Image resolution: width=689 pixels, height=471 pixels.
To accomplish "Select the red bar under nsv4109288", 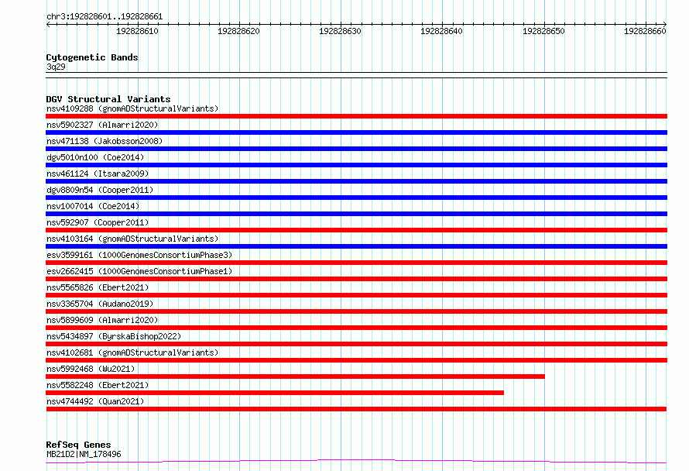I will [x=356, y=116].
